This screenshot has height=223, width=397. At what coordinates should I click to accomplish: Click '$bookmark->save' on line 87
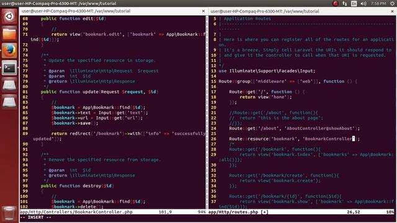(71, 123)
